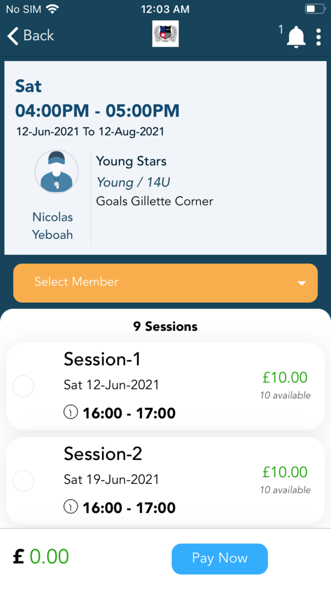Tap the Wi-Fi status icon
Image resolution: width=331 pixels, height=590 pixels.
pyautogui.click(x=52, y=9)
